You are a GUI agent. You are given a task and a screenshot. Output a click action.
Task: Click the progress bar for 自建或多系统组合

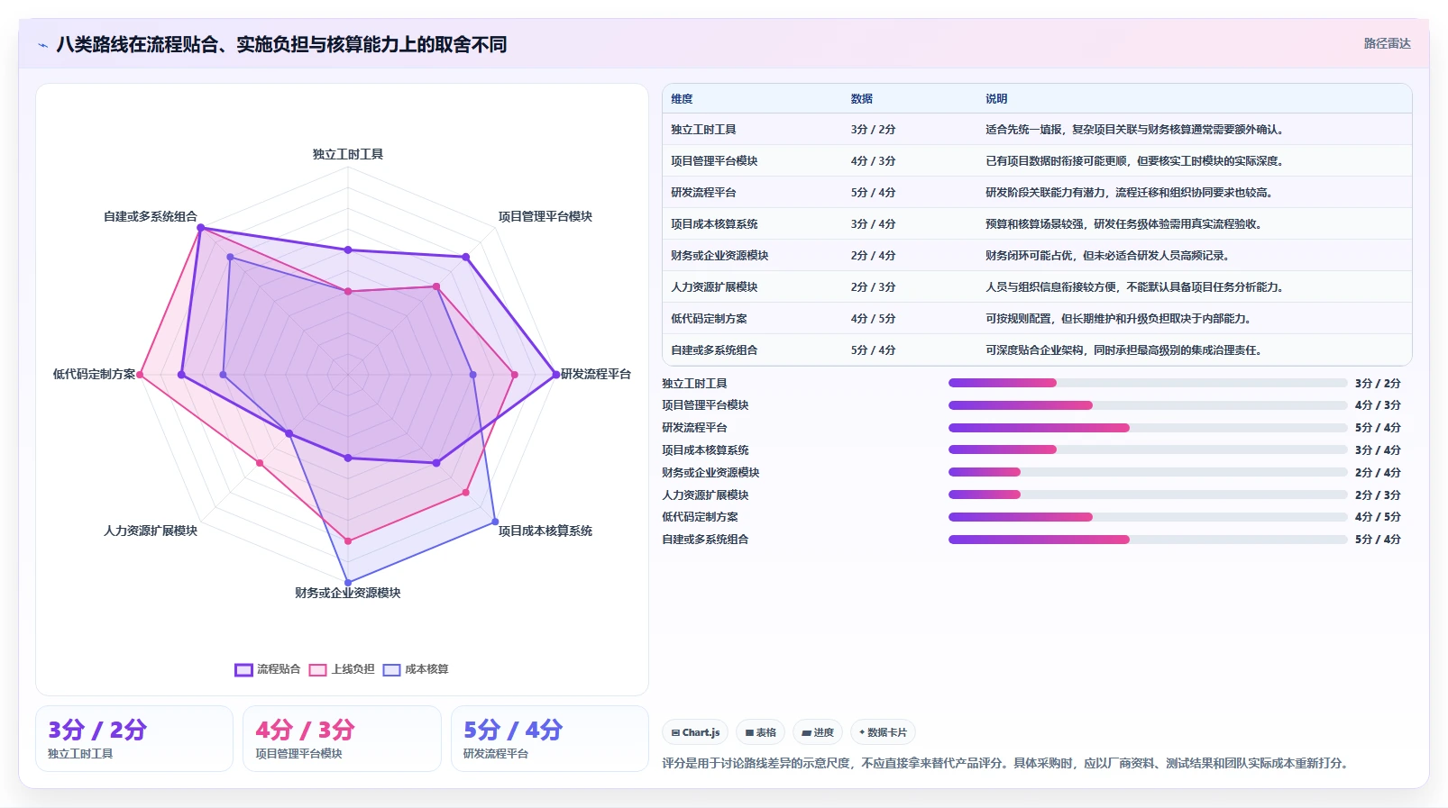coord(1148,540)
